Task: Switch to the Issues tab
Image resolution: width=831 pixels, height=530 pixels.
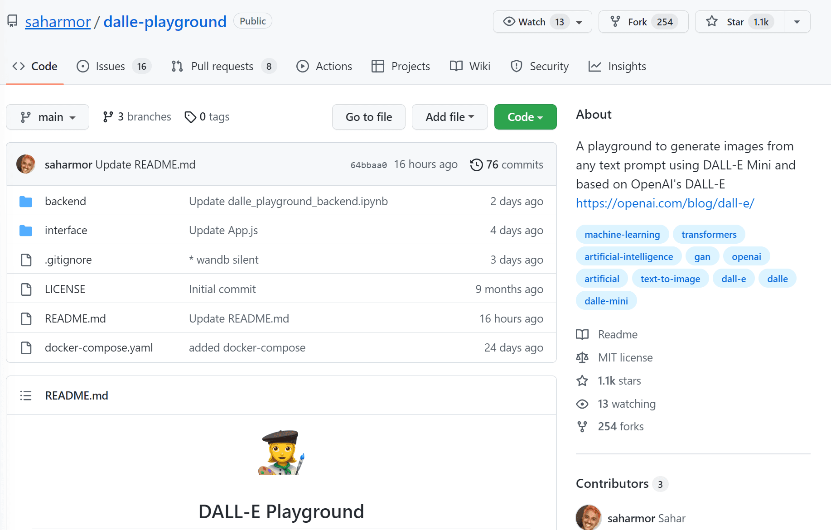Action: click(x=110, y=67)
